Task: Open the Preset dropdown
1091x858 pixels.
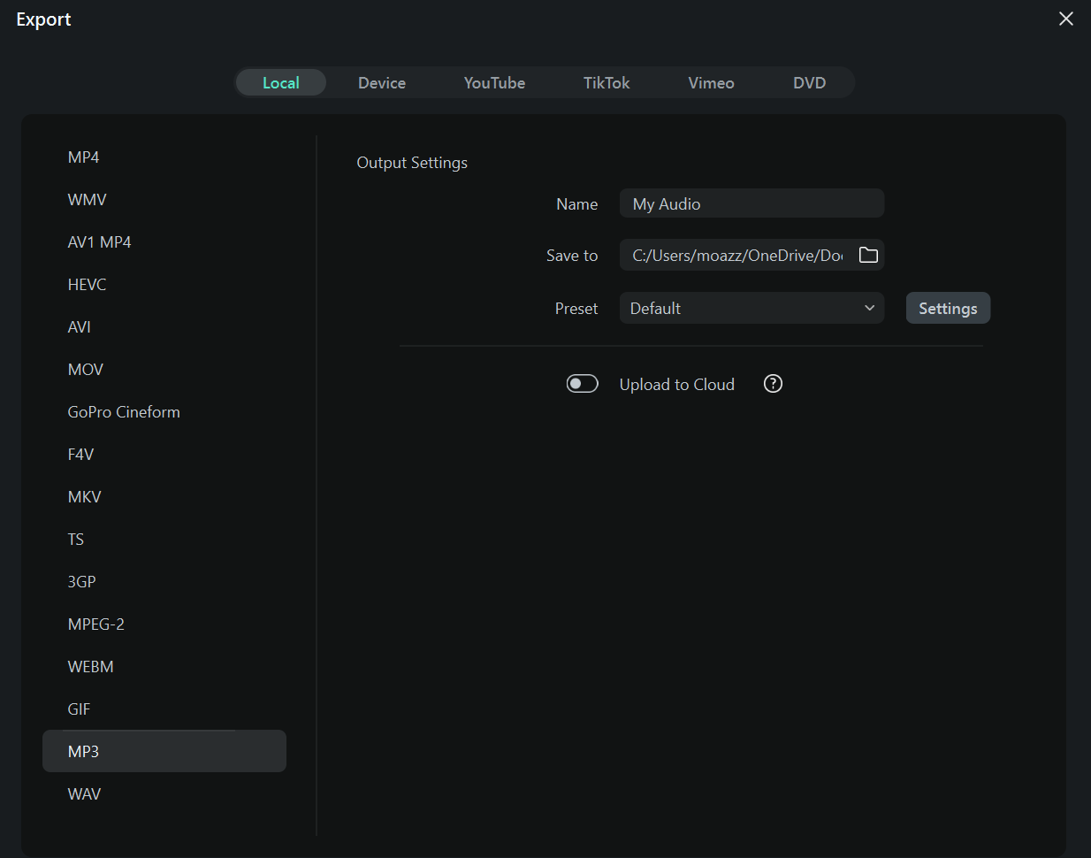Action: [x=751, y=308]
